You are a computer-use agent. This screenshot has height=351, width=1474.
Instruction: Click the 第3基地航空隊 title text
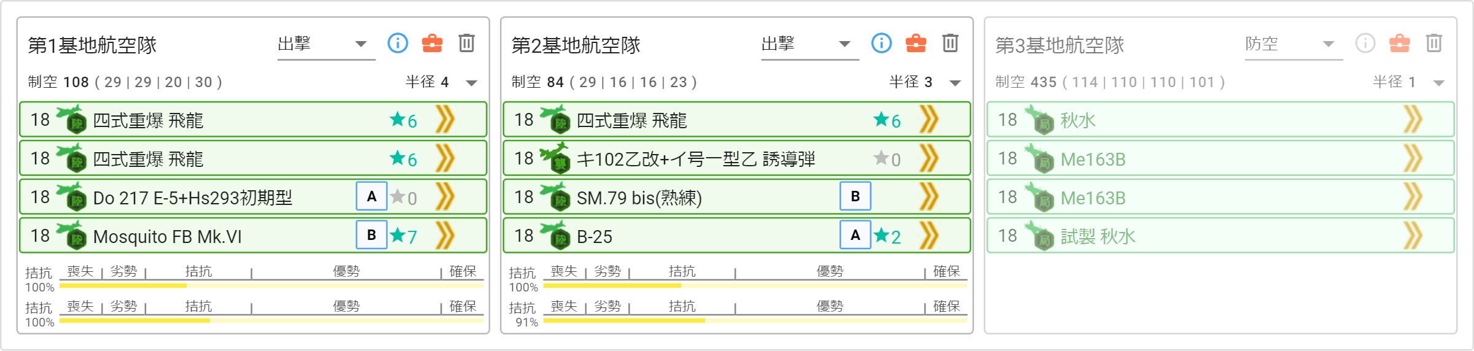pos(1059,45)
